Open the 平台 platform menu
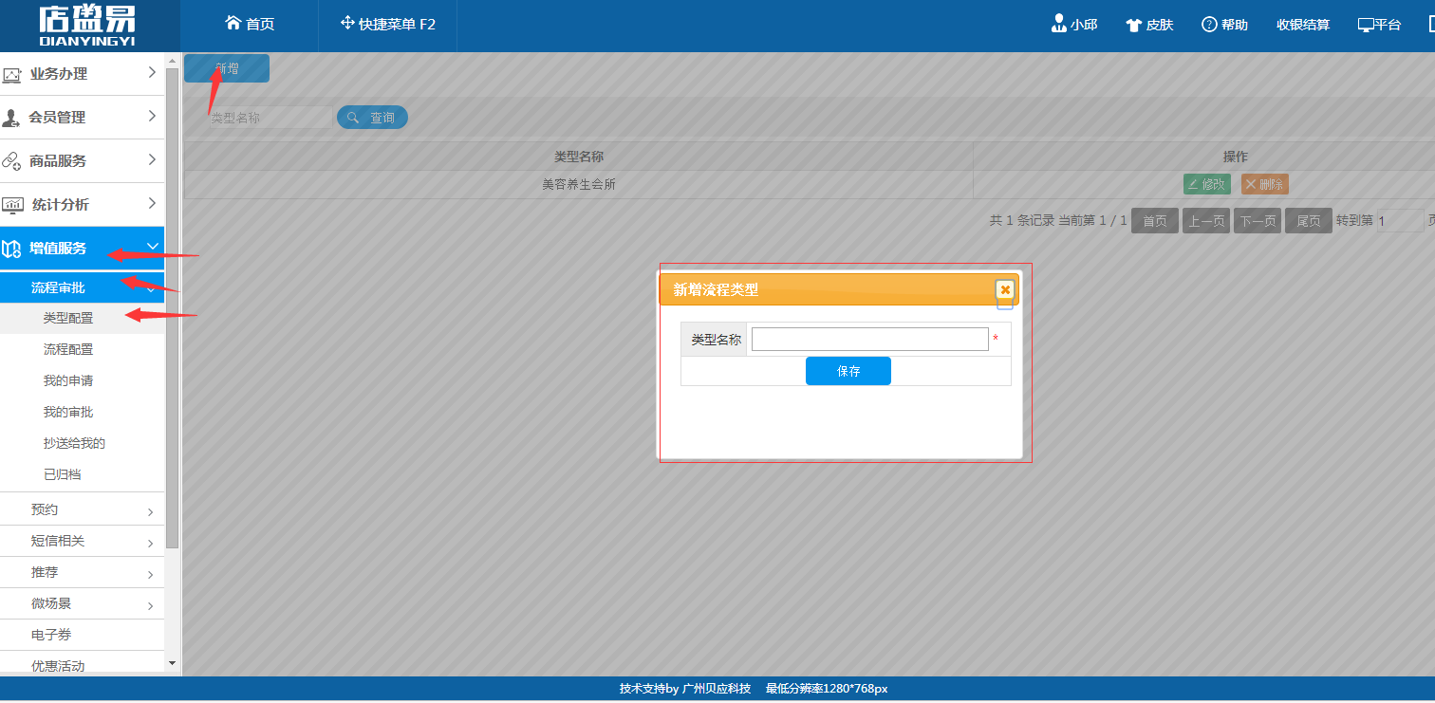 (x=1379, y=25)
